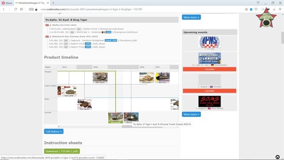
Task: Open the Dragon New box kit thumbnail
Action: point(162,78)
